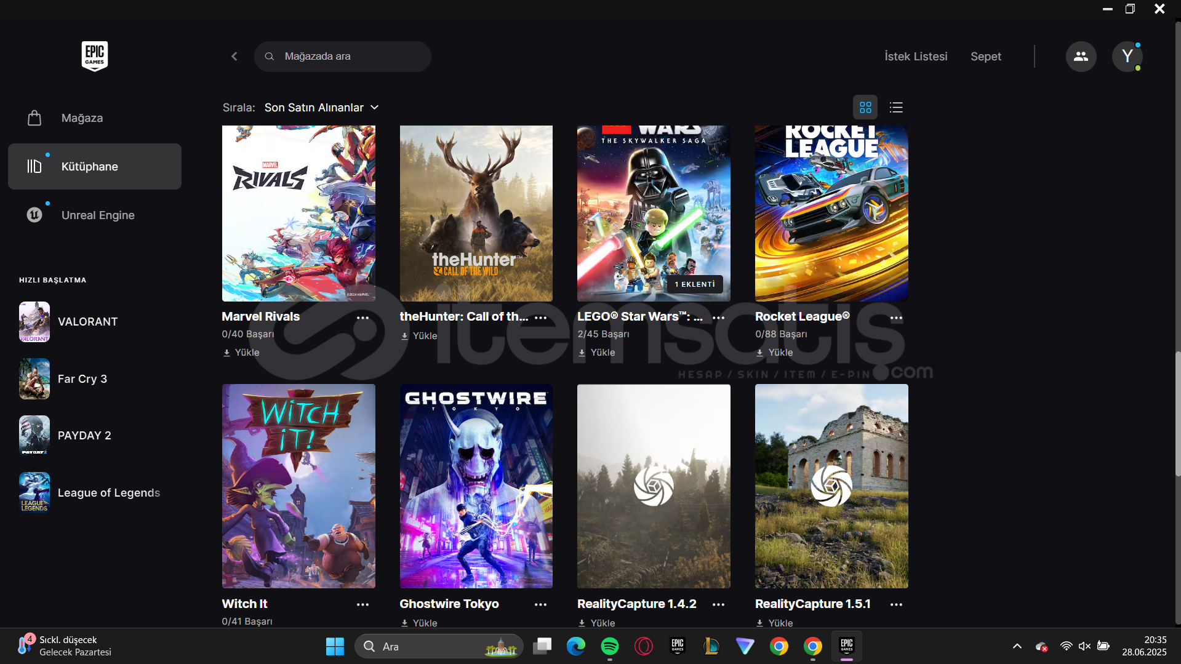Click Yükle under theHunter
Screen dimensions: 1181x664
click(x=419, y=336)
